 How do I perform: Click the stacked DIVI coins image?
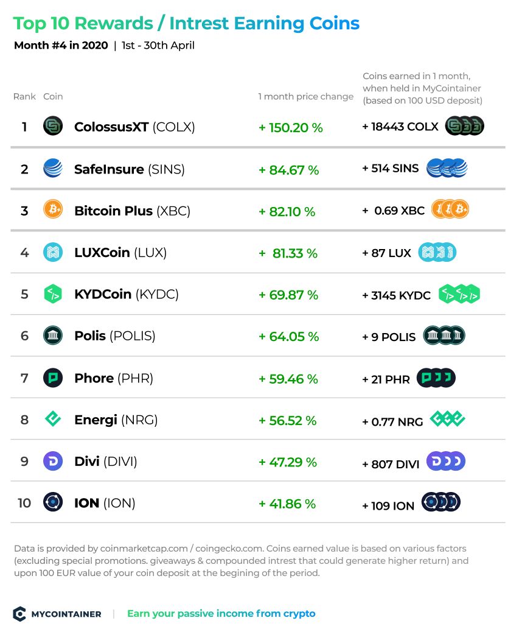pyautogui.click(x=446, y=462)
